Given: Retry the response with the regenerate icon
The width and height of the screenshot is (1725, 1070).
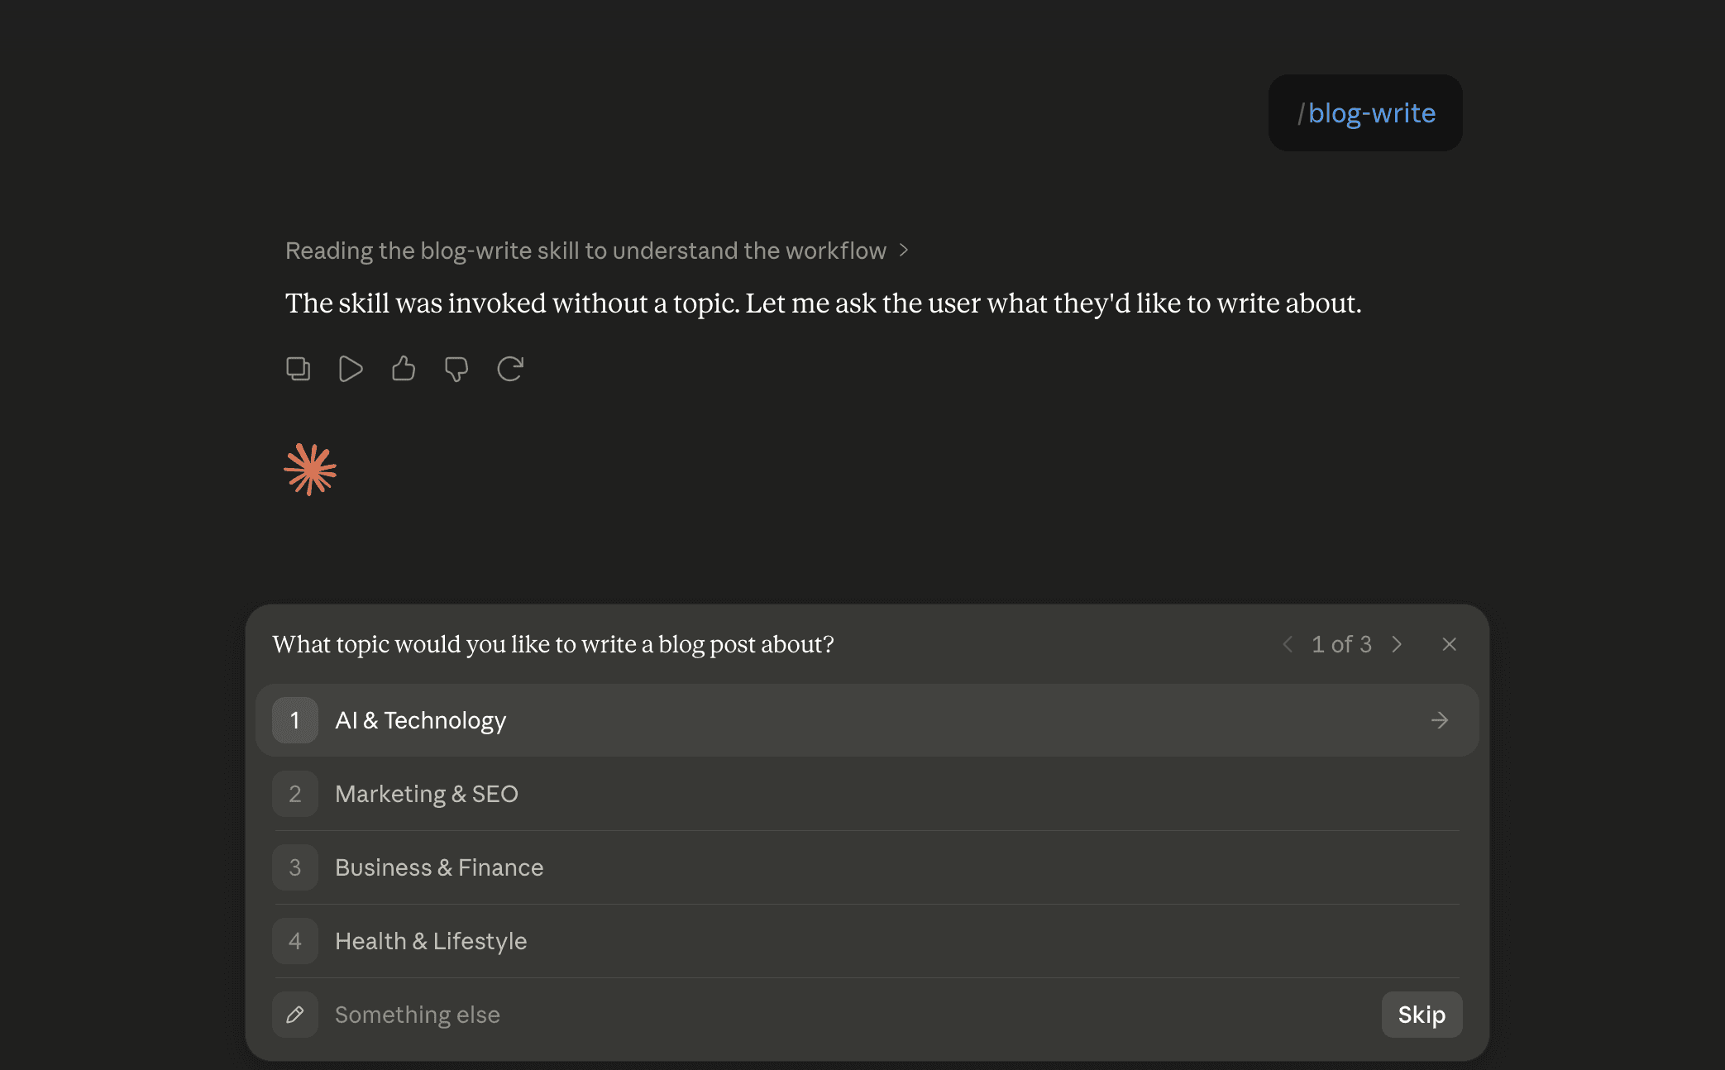Looking at the screenshot, I should (510, 369).
